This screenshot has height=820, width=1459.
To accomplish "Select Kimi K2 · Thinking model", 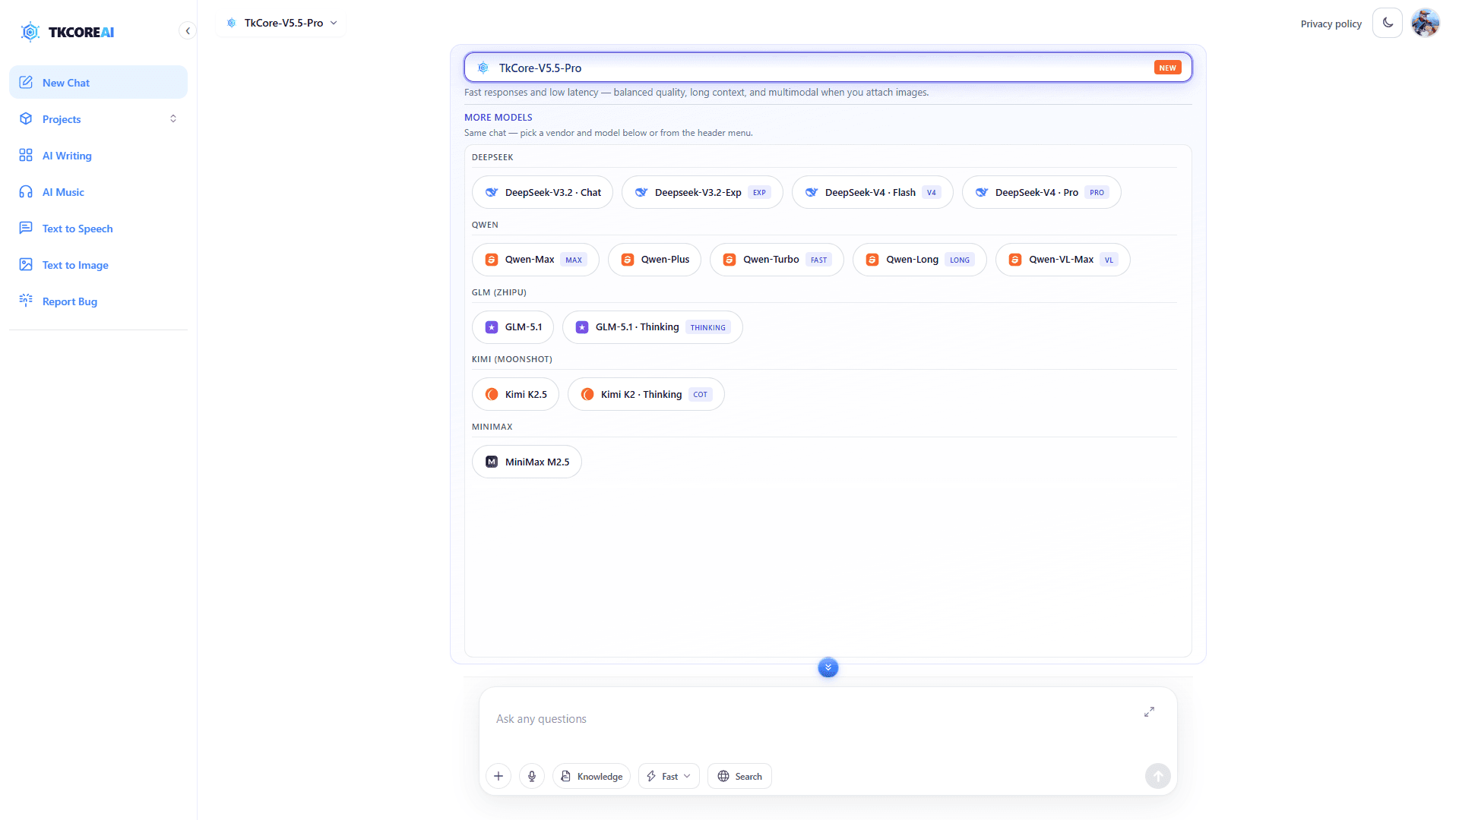I will [646, 395].
